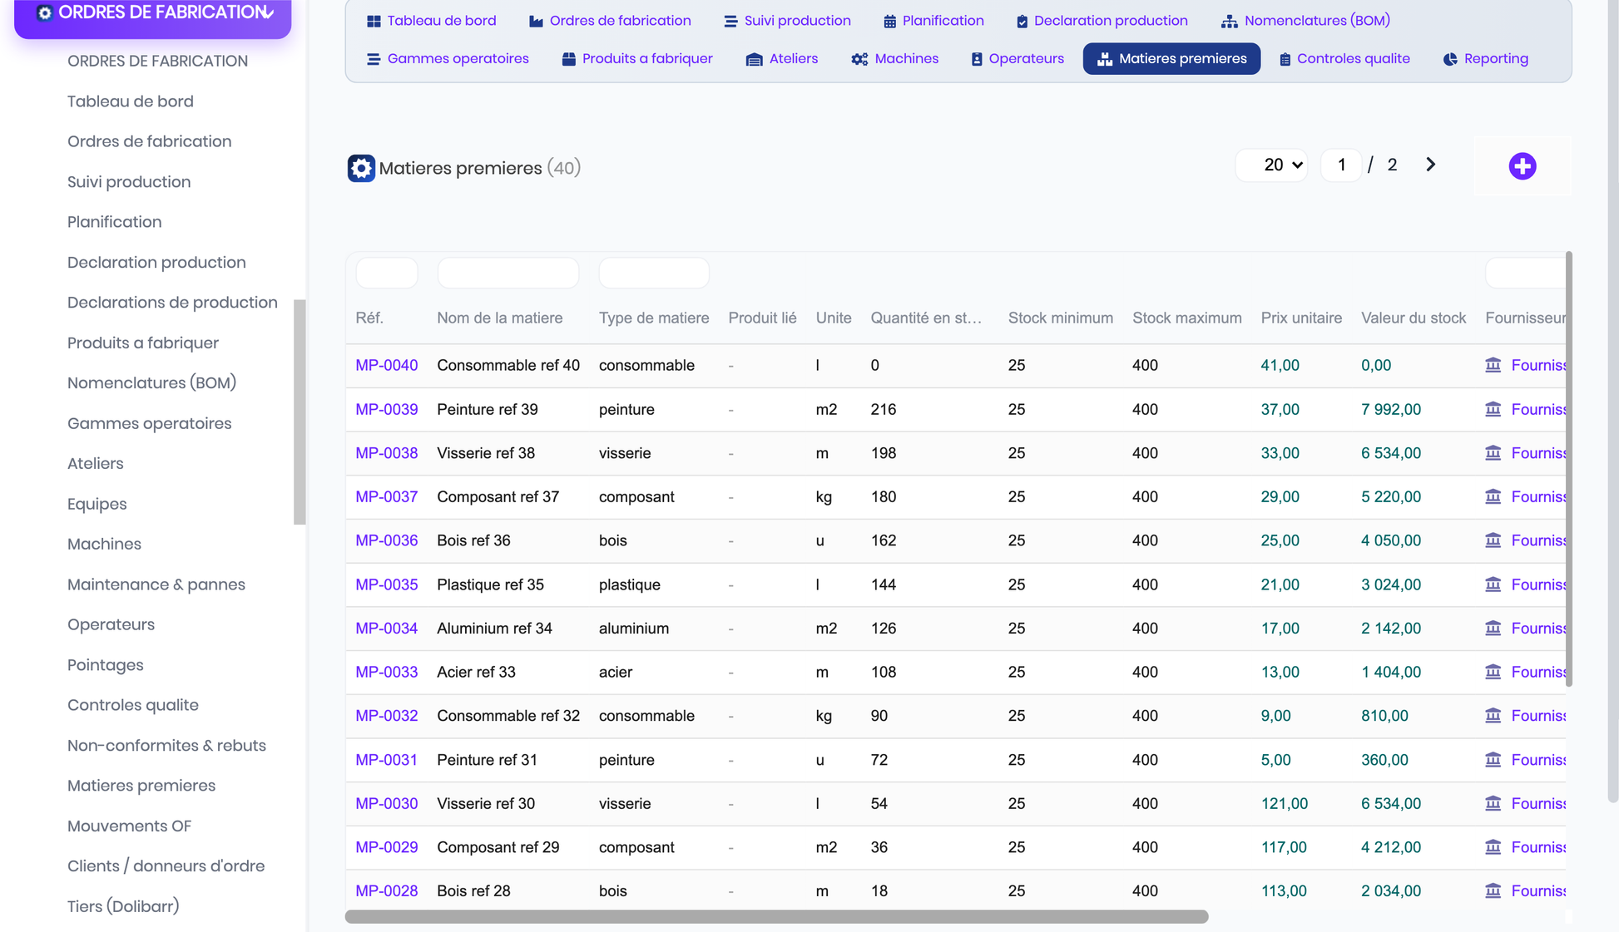Select the Controles qualite tab

(x=1344, y=59)
